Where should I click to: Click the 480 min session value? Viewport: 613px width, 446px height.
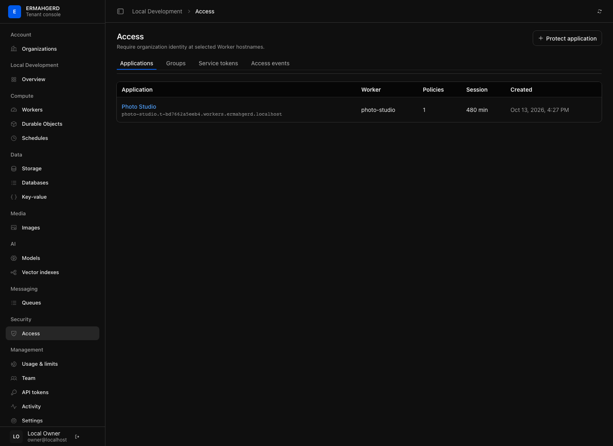tap(477, 110)
